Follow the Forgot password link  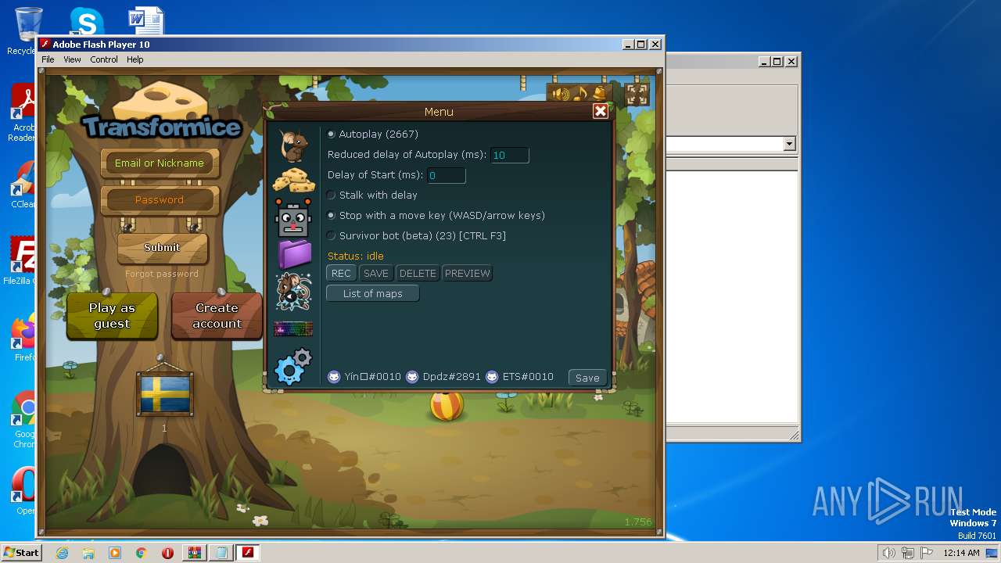click(162, 274)
